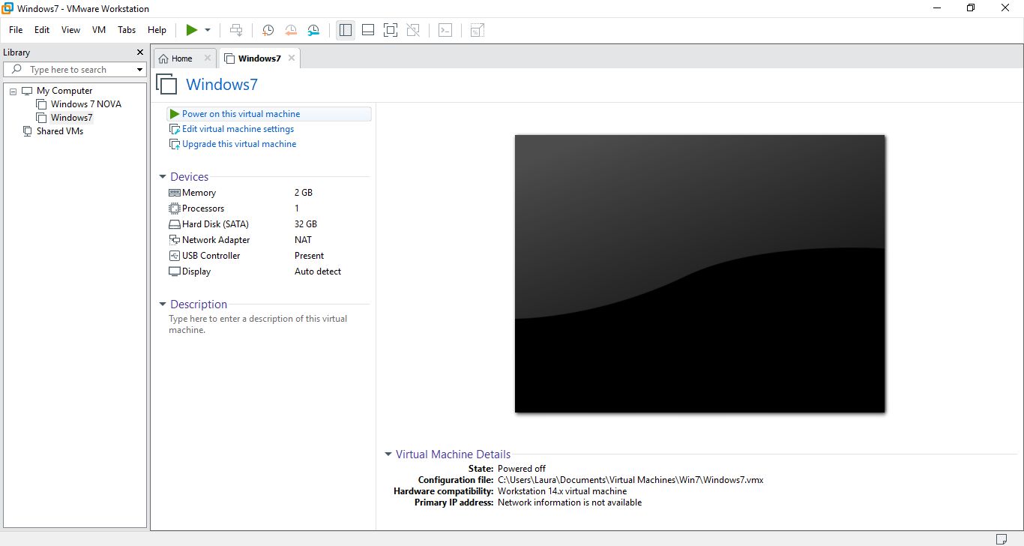The height and width of the screenshot is (546, 1024).
Task: Collapse the Devices section
Action: (x=163, y=176)
